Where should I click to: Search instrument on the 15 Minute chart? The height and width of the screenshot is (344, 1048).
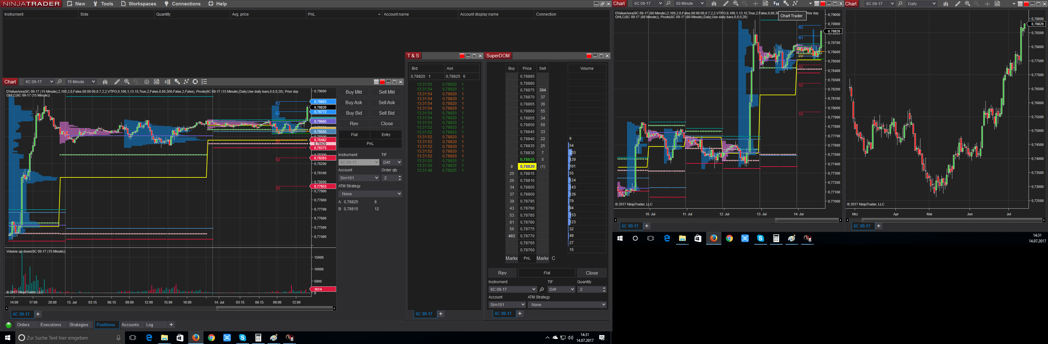click(x=59, y=82)
